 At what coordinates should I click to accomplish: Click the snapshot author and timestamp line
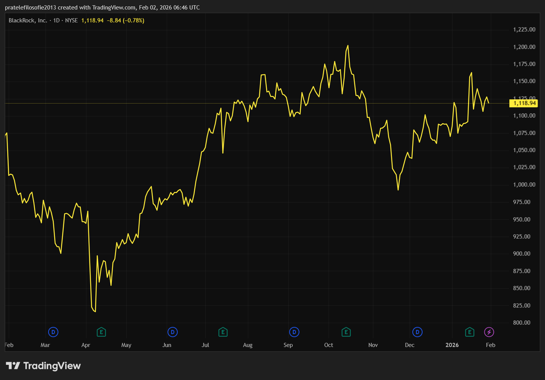pos(102,8)
